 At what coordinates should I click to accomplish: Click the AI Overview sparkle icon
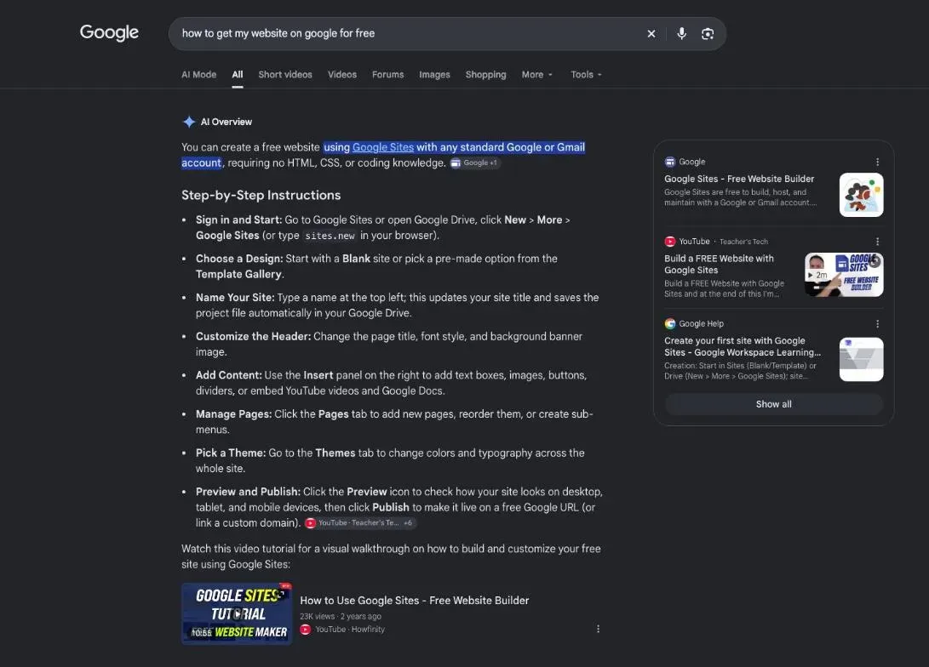pyautogui.click(x=189, y=122)
